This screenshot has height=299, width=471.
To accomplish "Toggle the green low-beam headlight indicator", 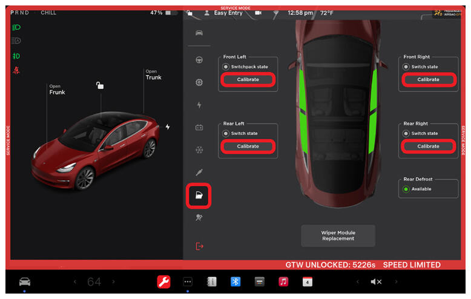I will coord(16,28).
